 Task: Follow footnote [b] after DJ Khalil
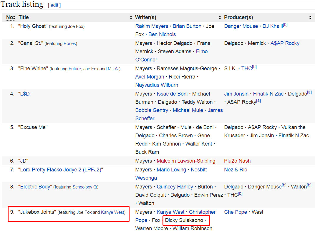[285, 25]
